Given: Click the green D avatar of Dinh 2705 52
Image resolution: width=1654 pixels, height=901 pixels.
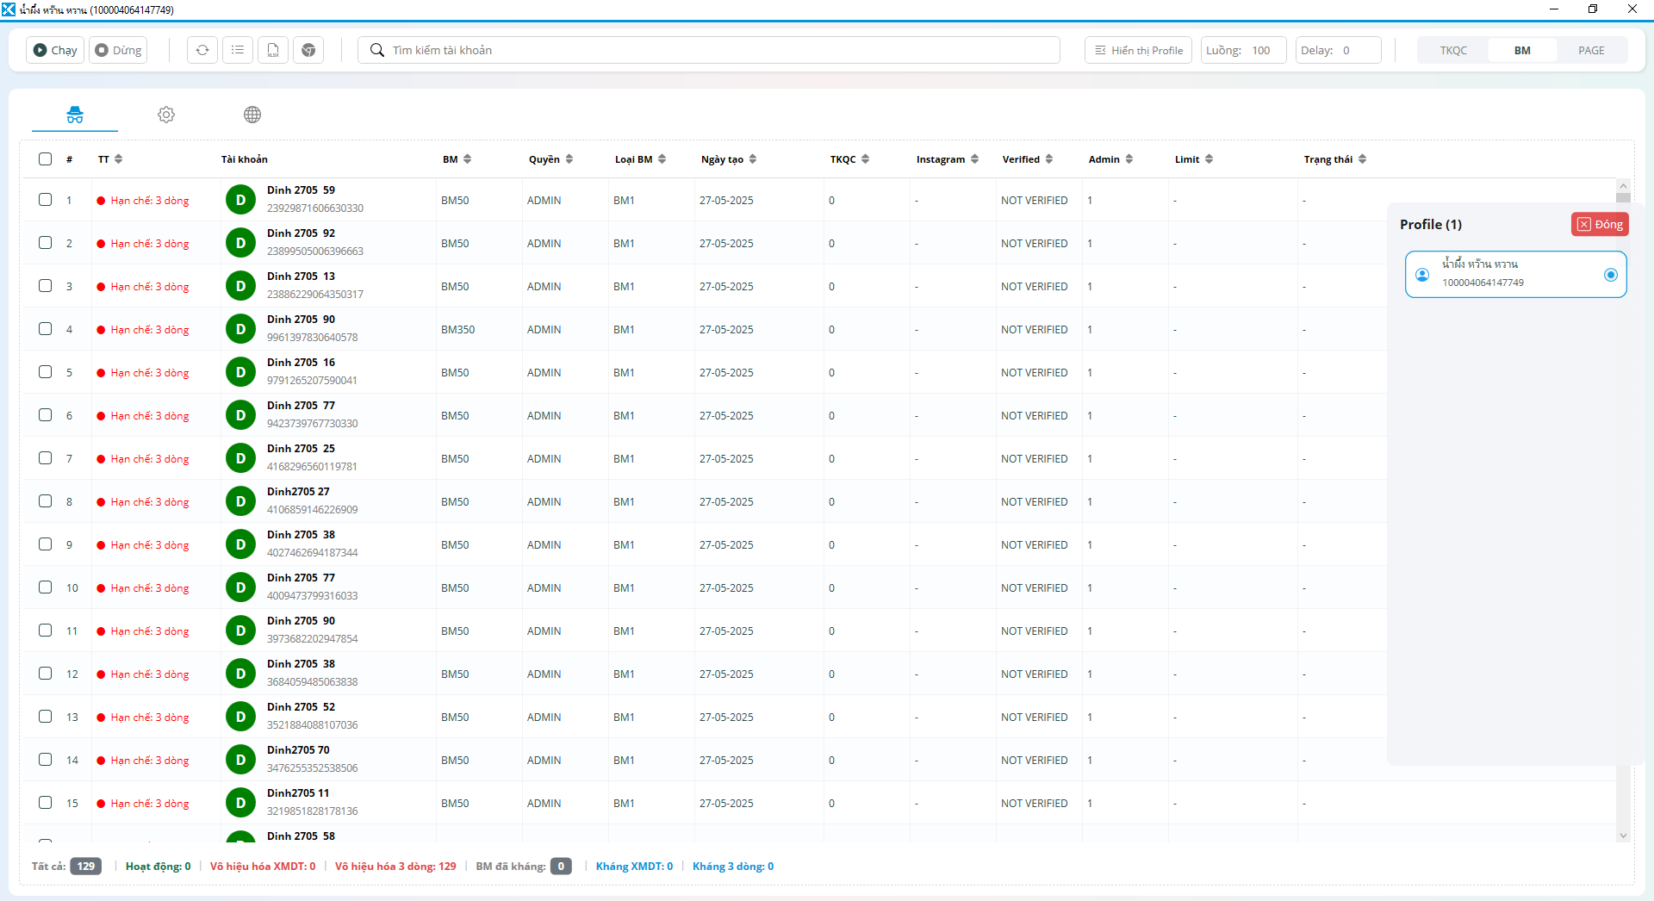Looking at the screenshot, I should tap(241, 717).
